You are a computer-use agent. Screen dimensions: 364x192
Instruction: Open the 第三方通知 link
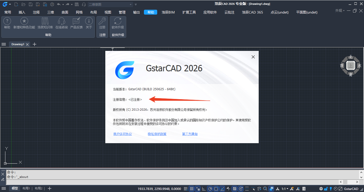[x=190, y=134]
